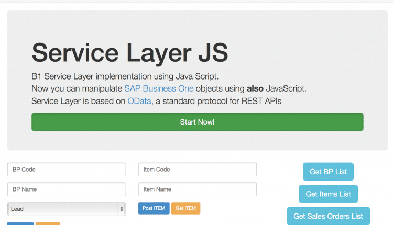Click the blue Post ITEM button
The height and width of the screenshot is (225, 393).
click(154, 208)
